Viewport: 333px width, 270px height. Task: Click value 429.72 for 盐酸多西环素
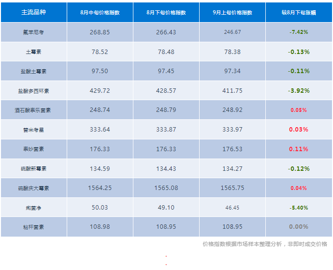(x=100, y=90)
